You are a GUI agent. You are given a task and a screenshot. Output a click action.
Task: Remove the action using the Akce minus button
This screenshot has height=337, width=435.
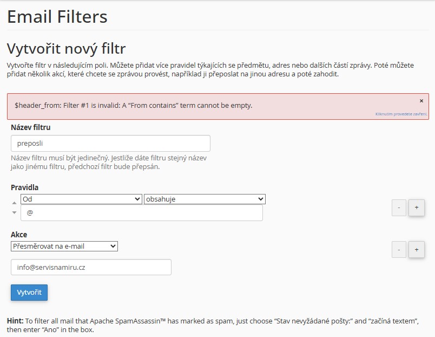point(399,249)
